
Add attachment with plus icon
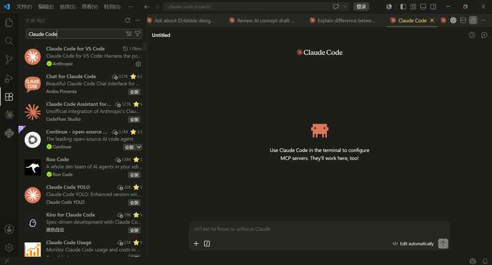[x=196, y=243]
